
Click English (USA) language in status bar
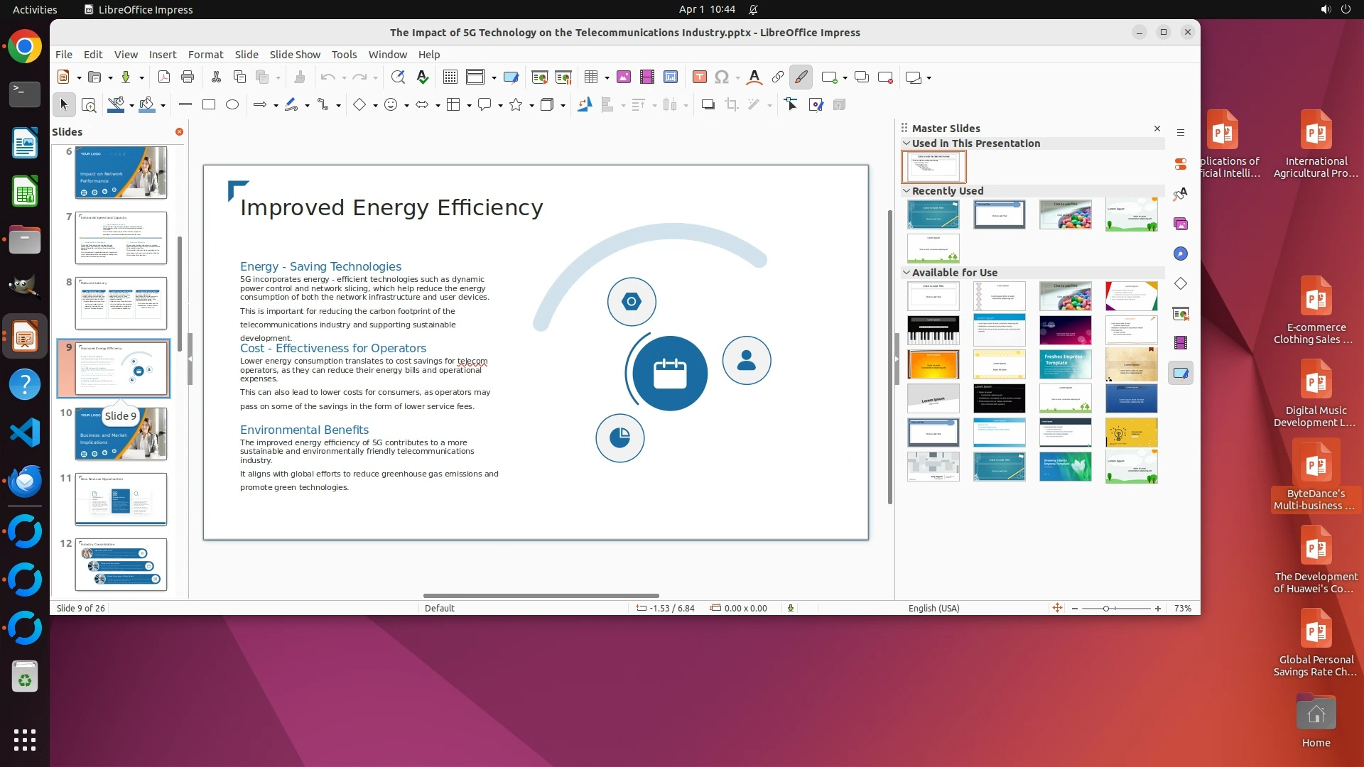click(x=933, y=609)
